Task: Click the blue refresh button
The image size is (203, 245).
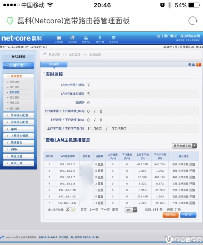Action: pos(188,215)
